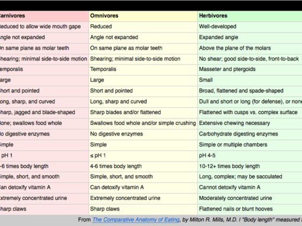Select 'Flattened nails or blunt hooves' cell
The width and height of the screenshot is (302, 226).
tap(250, 209)
